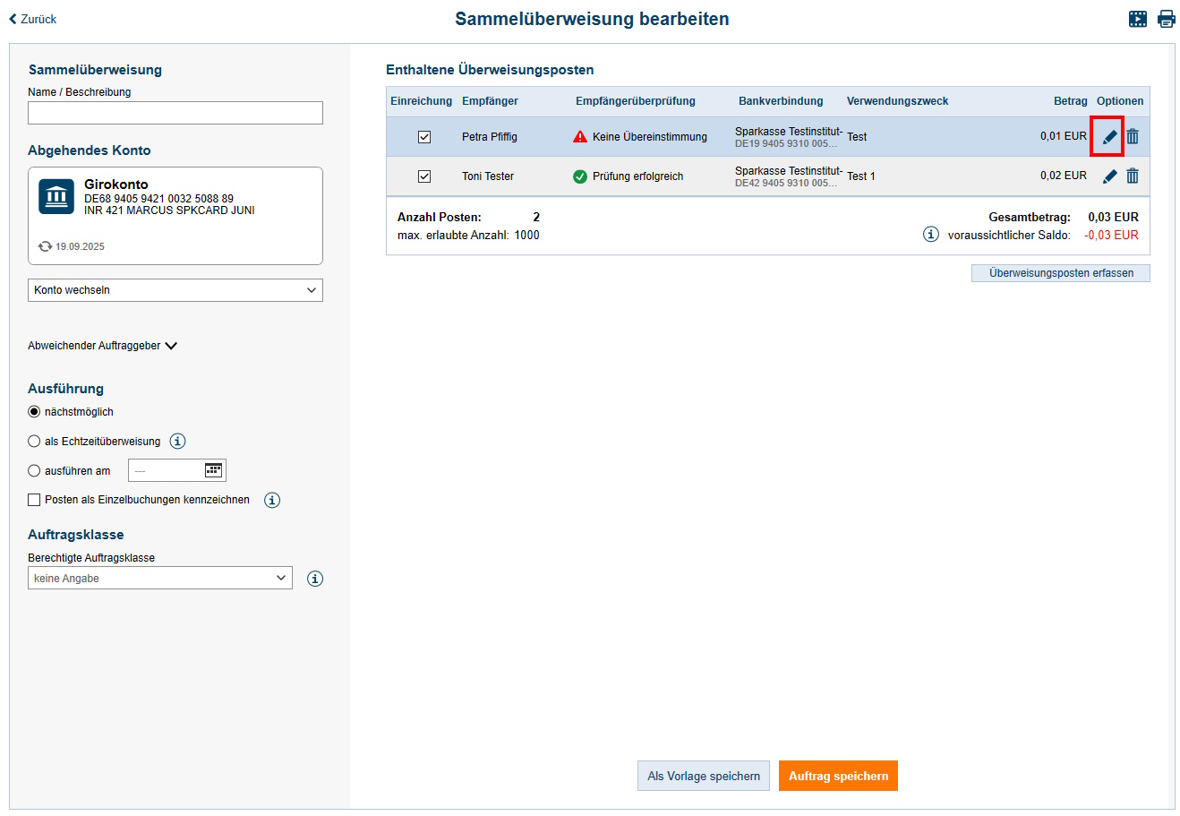
Task: Delete the Toni Tester transfer entry
Action: (x=1133, y=176)
